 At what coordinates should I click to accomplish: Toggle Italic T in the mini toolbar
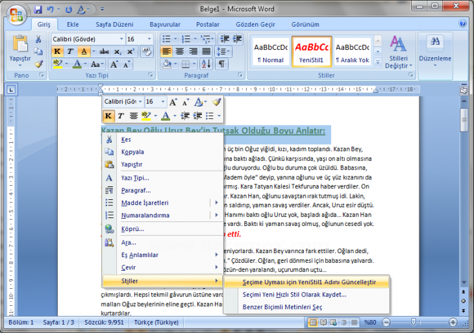121,116
